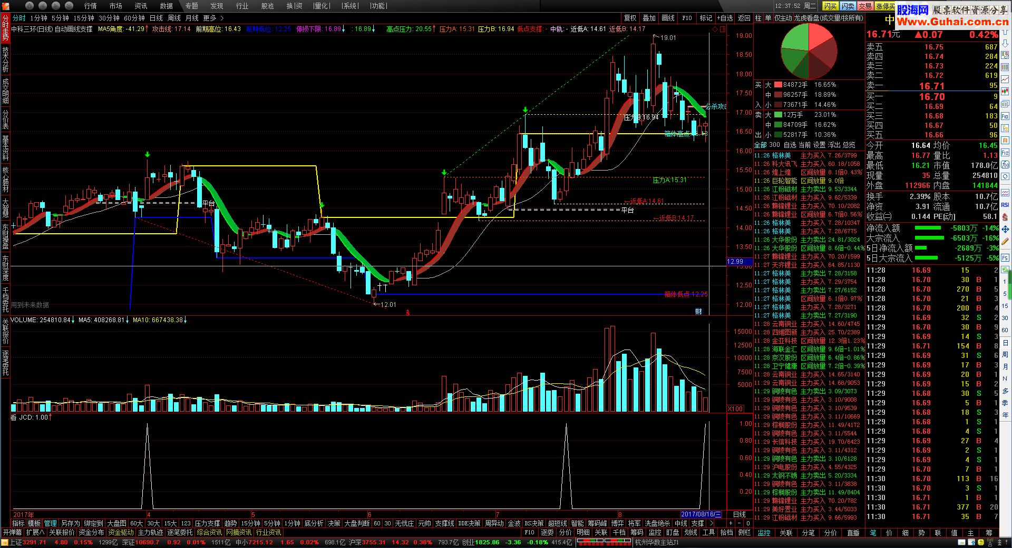Click 返回 return button
Viewport: 1012px width, 548px height.
(744, 18)
